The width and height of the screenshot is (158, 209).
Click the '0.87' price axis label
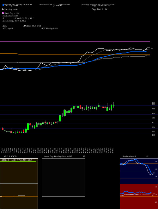(x=153, y=109)
